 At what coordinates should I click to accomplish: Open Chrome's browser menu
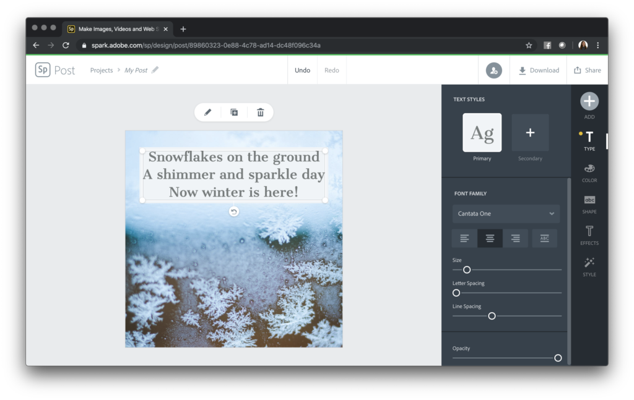point(597,45)
